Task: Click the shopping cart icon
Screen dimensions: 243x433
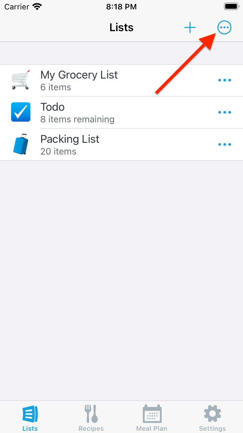Action: coord(21,80)
